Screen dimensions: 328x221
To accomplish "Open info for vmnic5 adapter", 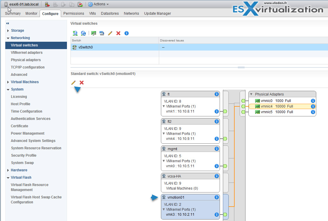I will [x=313, y=112].
